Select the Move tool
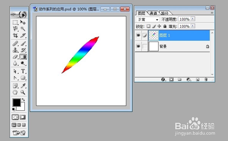 coord(23,22)
